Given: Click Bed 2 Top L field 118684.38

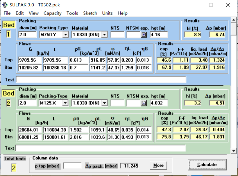Looking at the screenshot, I should pos(56,130).
